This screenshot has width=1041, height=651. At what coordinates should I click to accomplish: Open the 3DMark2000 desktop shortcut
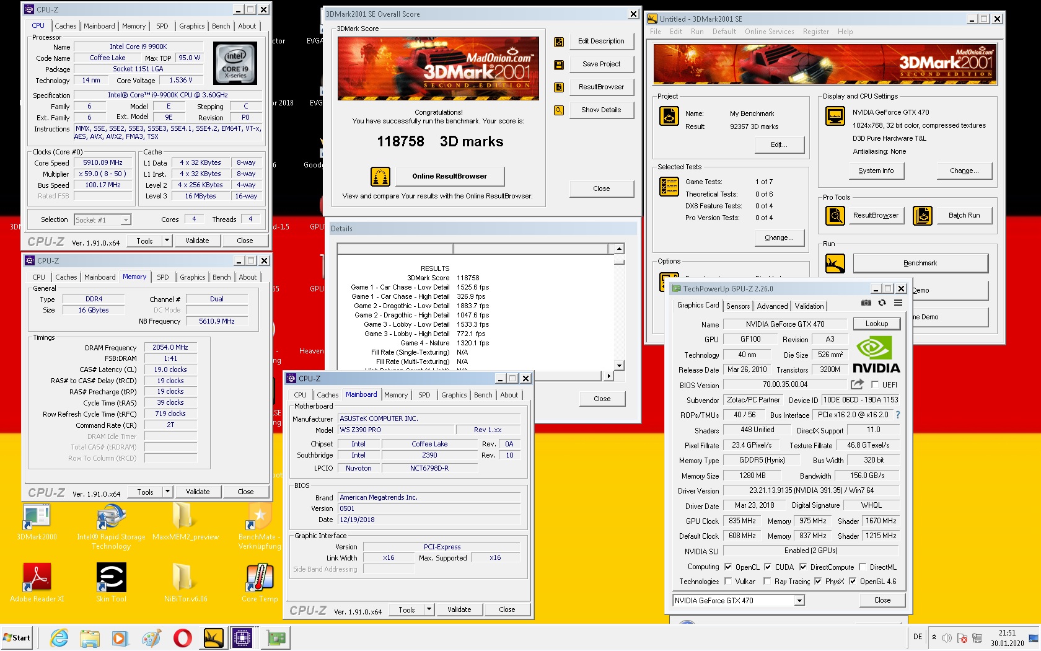pyautogui.click(x=37, y=523)
